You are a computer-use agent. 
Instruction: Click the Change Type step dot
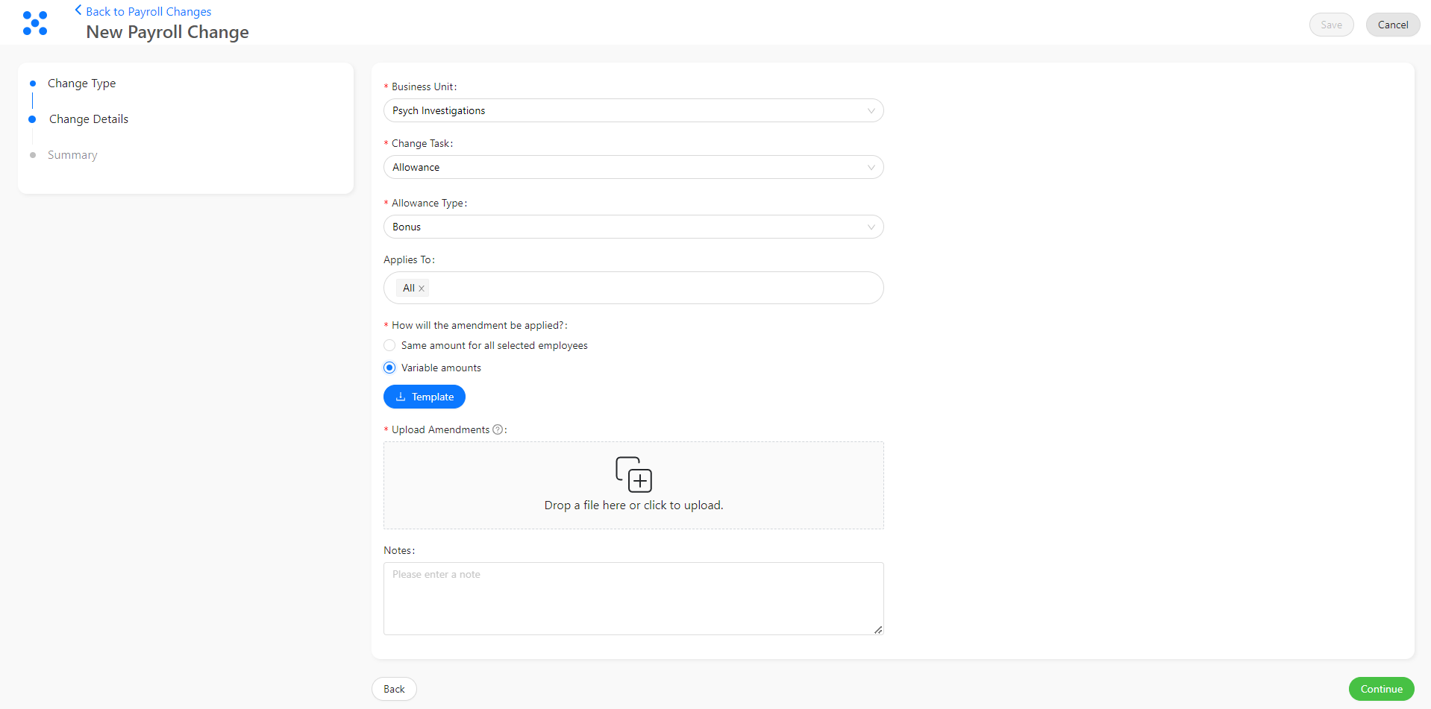click(33, 83)
